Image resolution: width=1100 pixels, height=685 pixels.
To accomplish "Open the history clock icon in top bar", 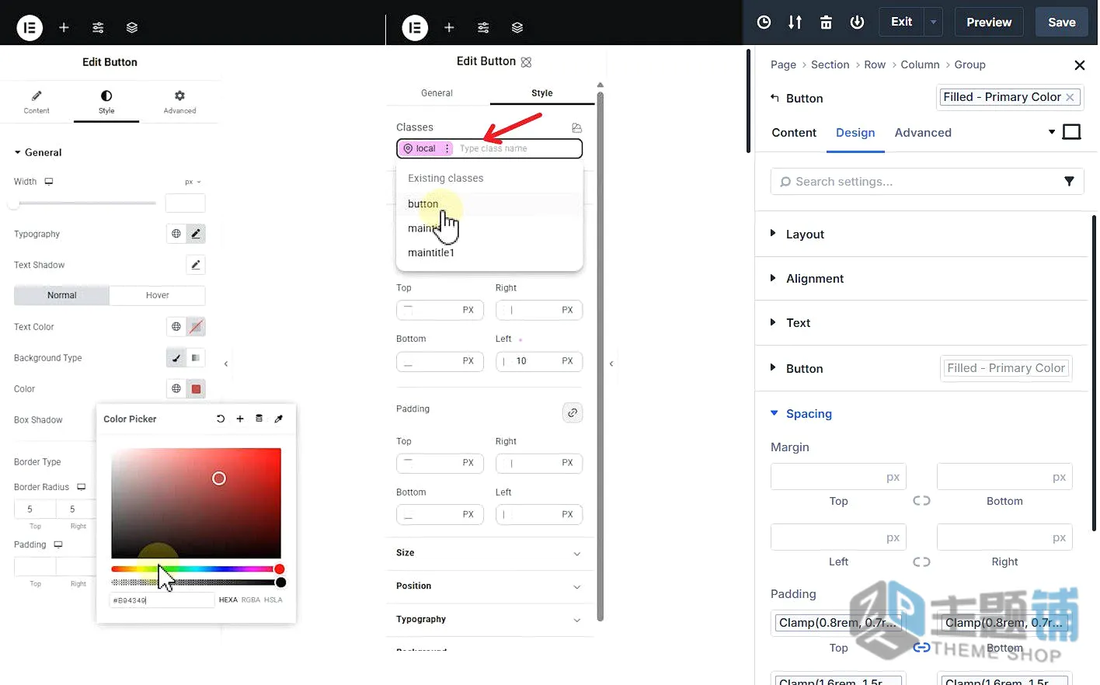I will tap(764, 23).
